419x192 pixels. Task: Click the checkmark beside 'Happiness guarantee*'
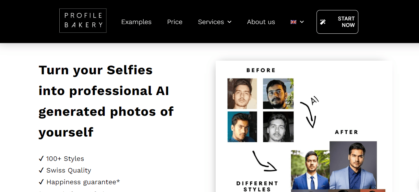pos(41,182)
